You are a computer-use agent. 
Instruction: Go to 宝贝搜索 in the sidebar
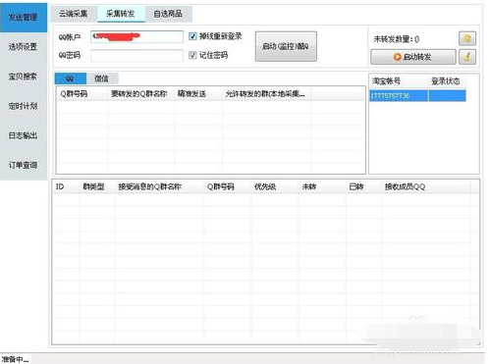pos(23,77)
